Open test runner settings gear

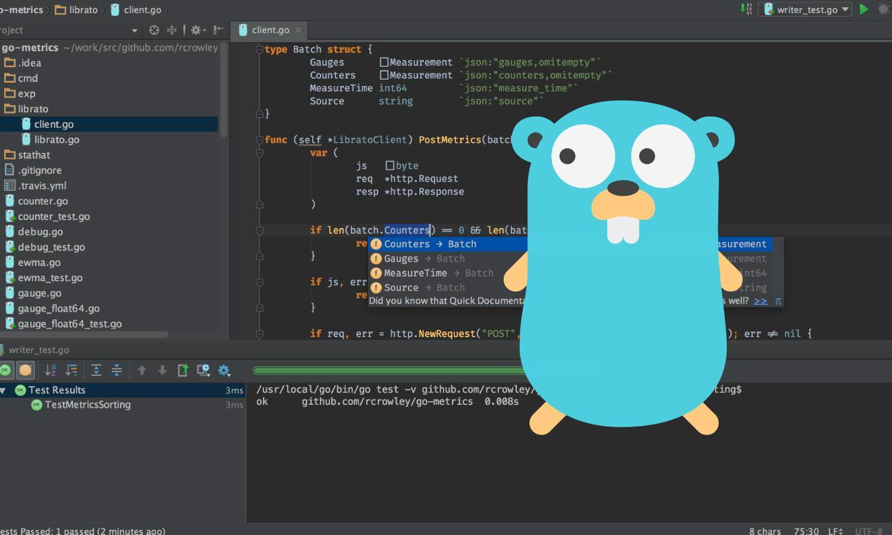coord(224,370)
